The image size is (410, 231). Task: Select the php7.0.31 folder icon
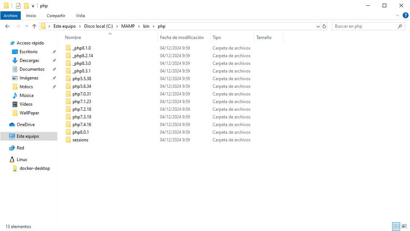coord(68,94)
